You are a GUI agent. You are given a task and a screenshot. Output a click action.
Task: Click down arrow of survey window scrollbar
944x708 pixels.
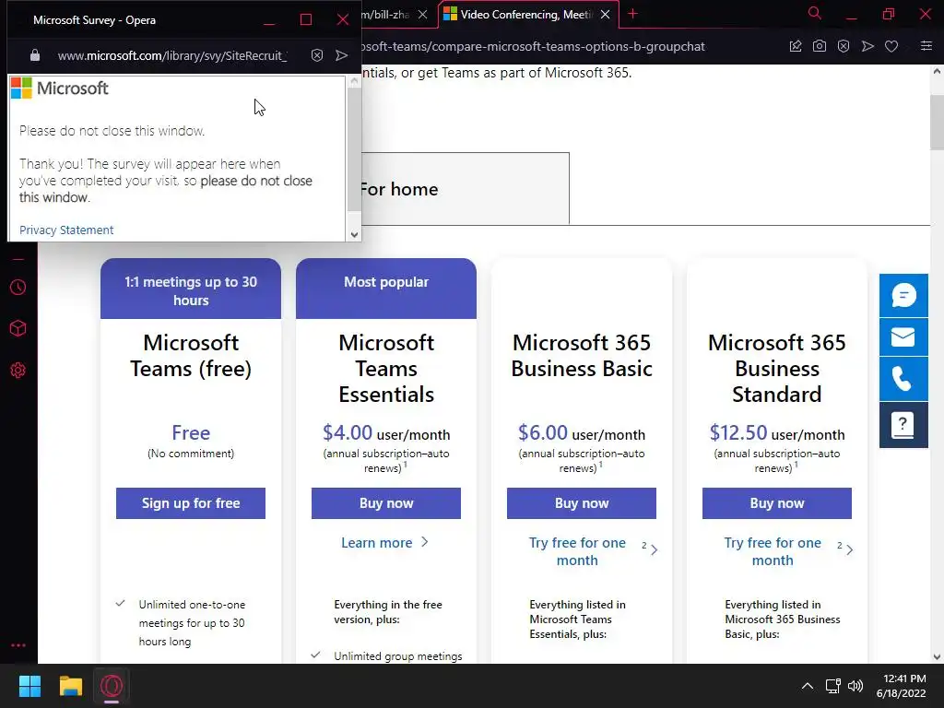[354, 235]
